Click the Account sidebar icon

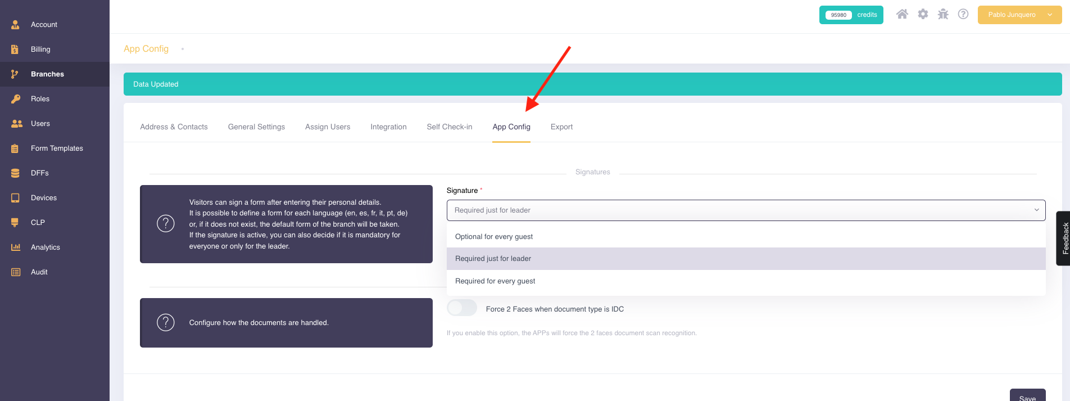(x=15, y=25)
